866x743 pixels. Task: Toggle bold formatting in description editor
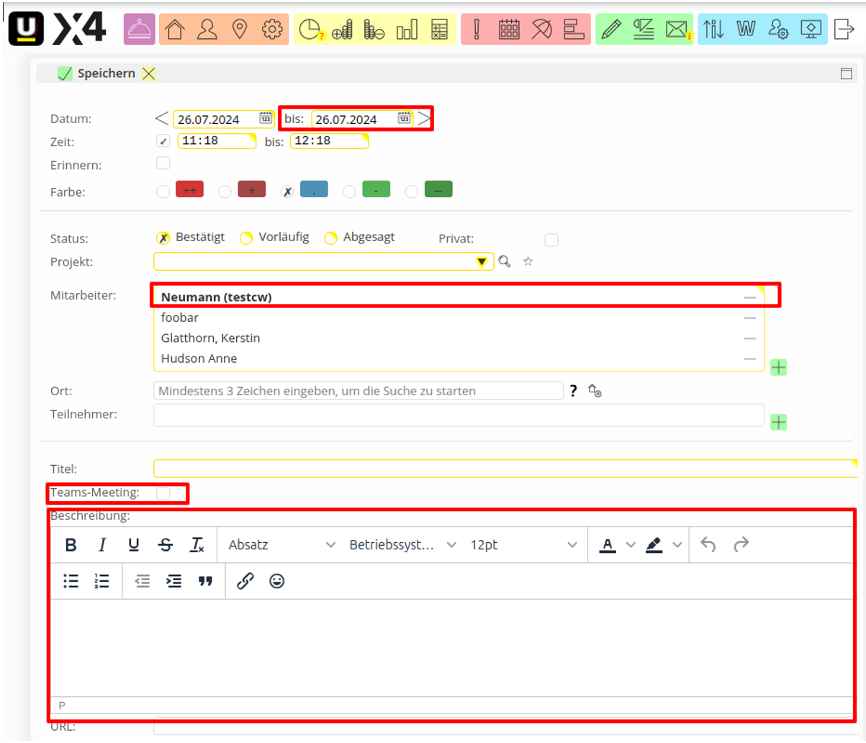click(71, 545)
